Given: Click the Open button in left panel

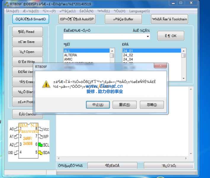Looking at the screenshot, I should point(28,52).
